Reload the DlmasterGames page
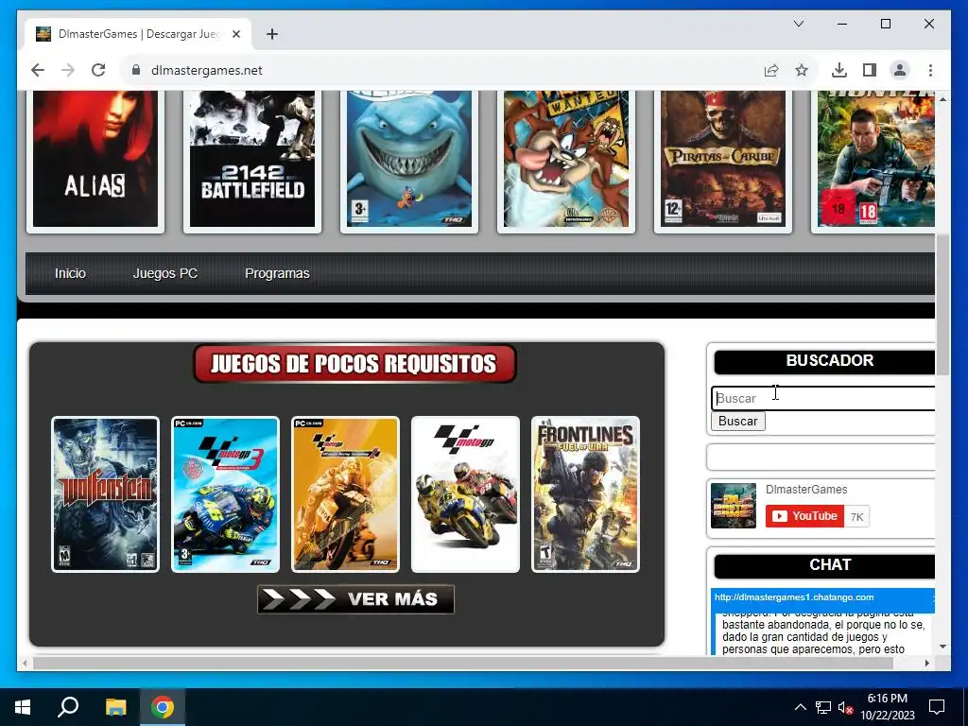 98,70
